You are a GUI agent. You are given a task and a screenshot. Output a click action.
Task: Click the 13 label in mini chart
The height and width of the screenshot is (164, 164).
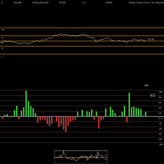106,159
